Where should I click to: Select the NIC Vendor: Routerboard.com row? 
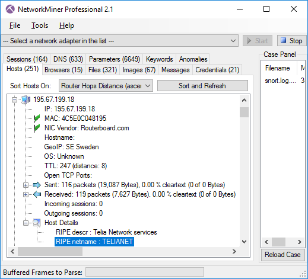point(87,128)
